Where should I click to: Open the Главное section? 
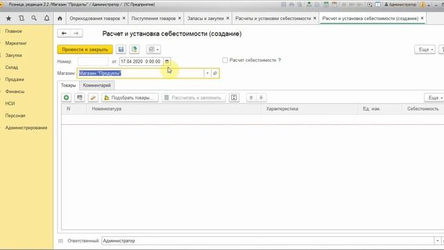click(x=14, y=31)
